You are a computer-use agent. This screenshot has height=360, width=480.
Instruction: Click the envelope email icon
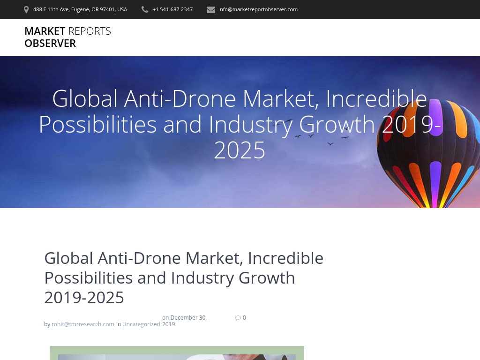[211, 10]
